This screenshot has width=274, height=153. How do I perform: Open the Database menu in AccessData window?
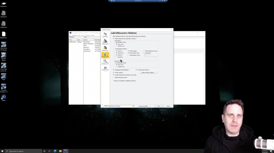(x=74, y=35)
